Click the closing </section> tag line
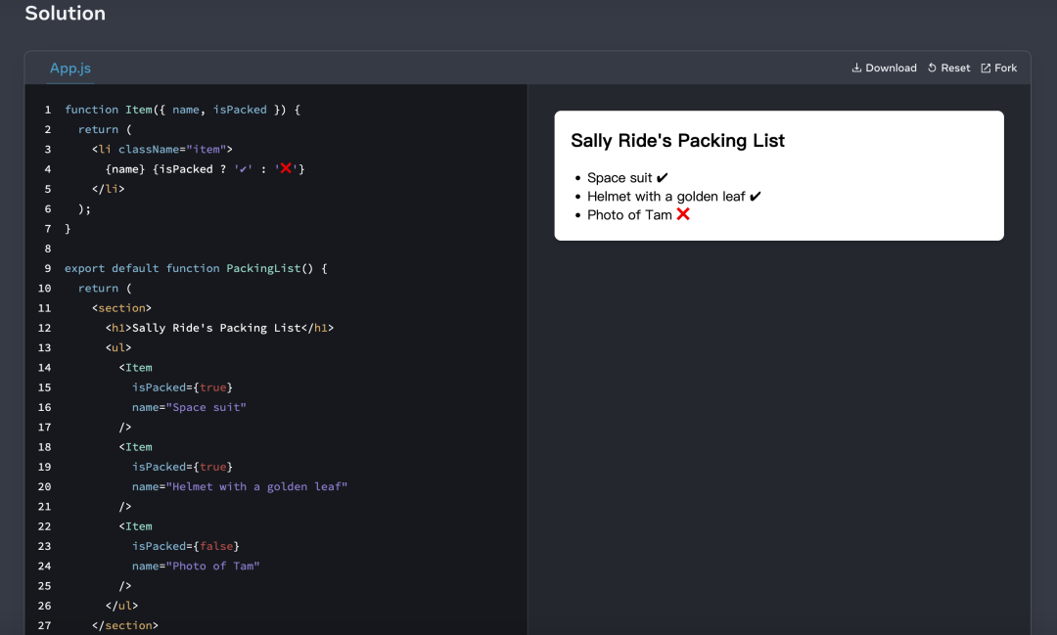 (x=124, y=625)
